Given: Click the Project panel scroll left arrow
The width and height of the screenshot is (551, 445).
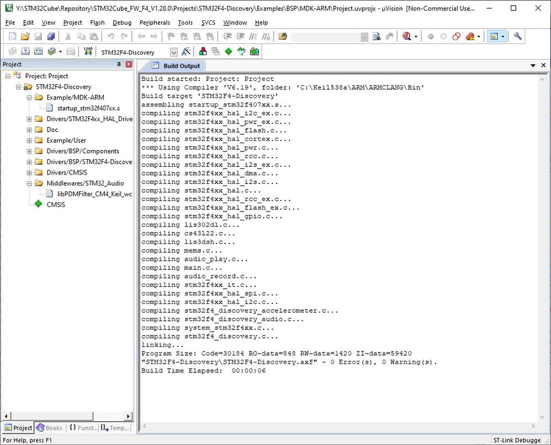Looking at the screenshot, I should [6, 416].
